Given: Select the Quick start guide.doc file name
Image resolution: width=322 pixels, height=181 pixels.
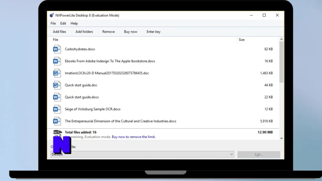Looking at the screenshot, I should click(x=81, y=85).
